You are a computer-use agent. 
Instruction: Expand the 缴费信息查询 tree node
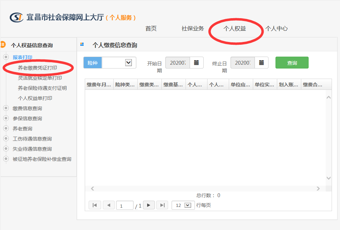(x=6, y=108)
